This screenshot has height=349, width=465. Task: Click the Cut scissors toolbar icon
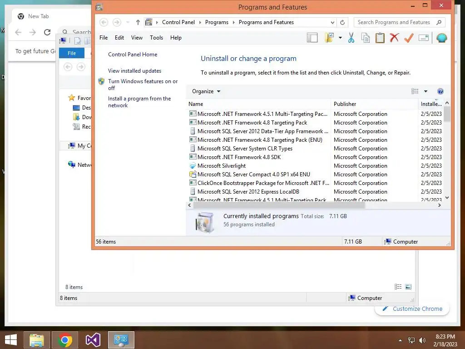point(351,38)
